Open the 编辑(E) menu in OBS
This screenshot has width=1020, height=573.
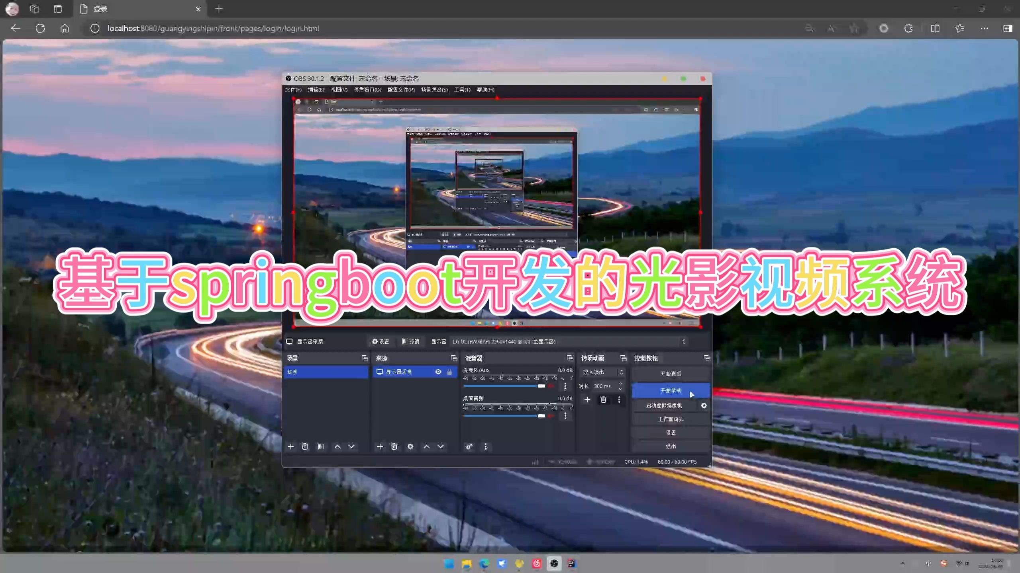[316, 90]
